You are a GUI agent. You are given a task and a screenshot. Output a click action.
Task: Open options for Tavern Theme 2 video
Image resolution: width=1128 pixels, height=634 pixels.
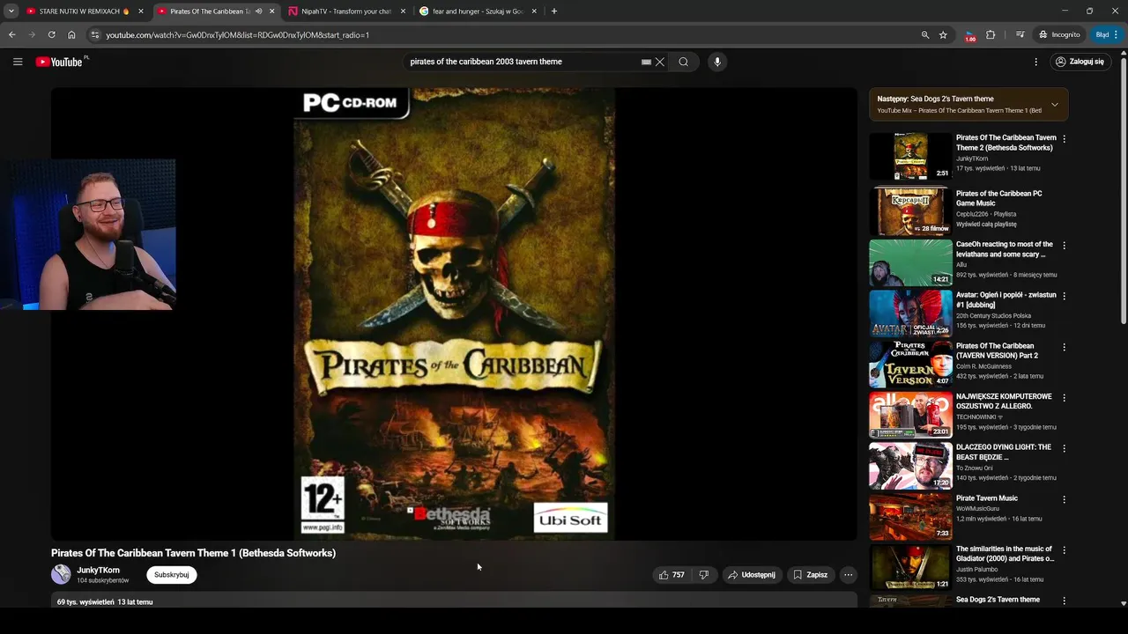pyautogui.click(x=1064, y=139)
